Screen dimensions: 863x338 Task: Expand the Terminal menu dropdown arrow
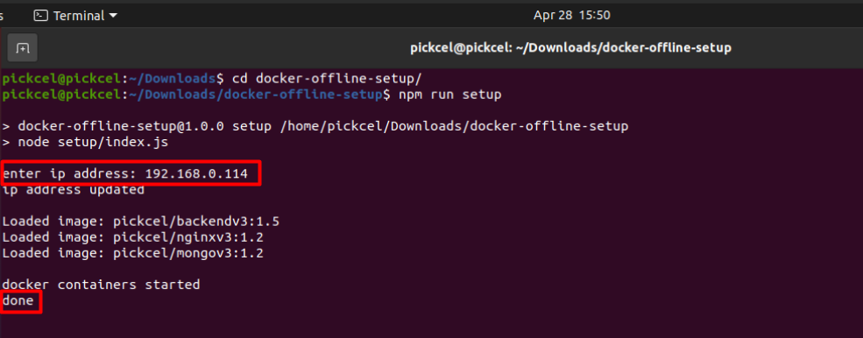(113, 16)
